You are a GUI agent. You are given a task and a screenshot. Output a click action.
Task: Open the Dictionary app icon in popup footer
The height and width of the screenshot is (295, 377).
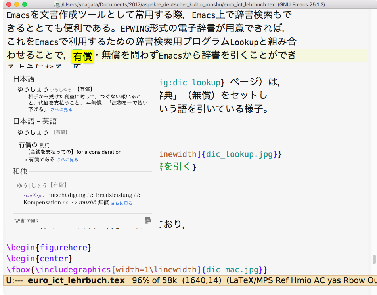coord(148,220)
